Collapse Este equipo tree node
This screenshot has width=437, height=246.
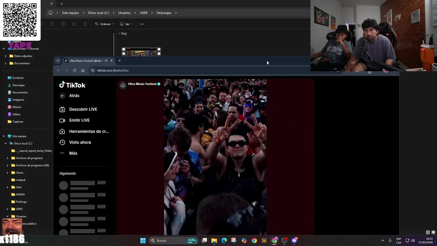4,136
